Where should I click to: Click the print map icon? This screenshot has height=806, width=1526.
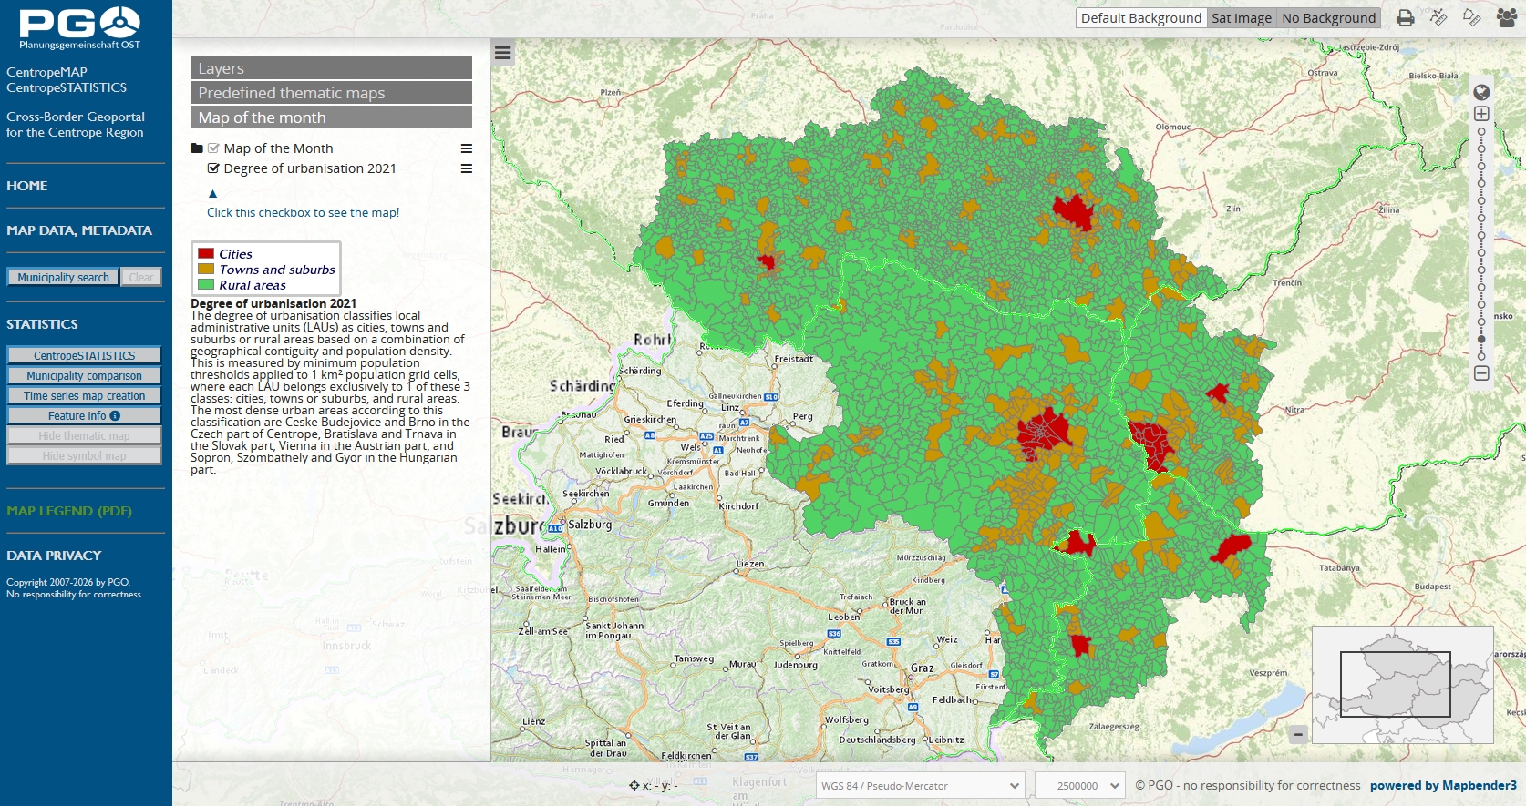pos(1405,18)
